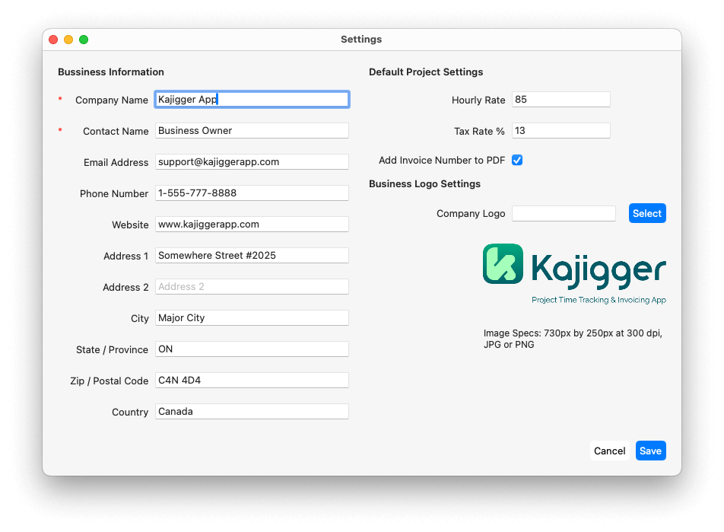Screen dimensions: 724x532
Task: Click the Company Name input field
Action: [252, 100]
